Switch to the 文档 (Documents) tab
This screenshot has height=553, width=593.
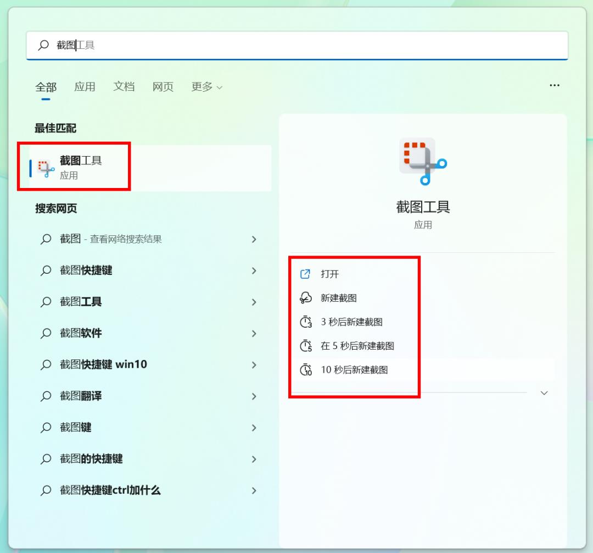pos(123,86)
